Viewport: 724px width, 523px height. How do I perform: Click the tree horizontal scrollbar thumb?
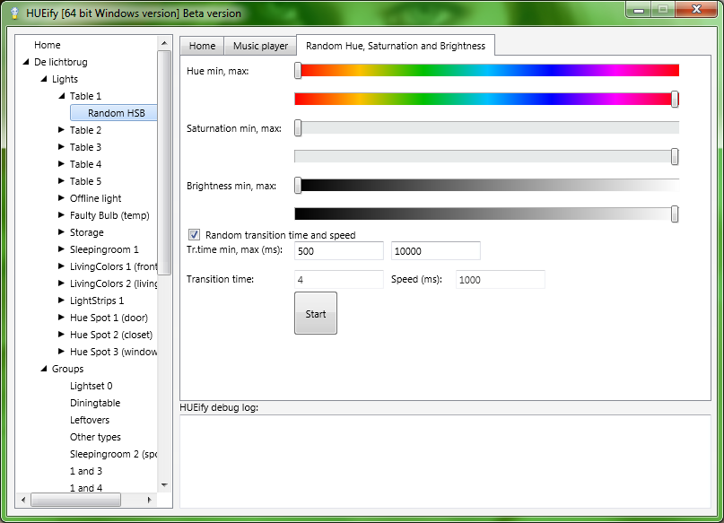pos(75,500)
